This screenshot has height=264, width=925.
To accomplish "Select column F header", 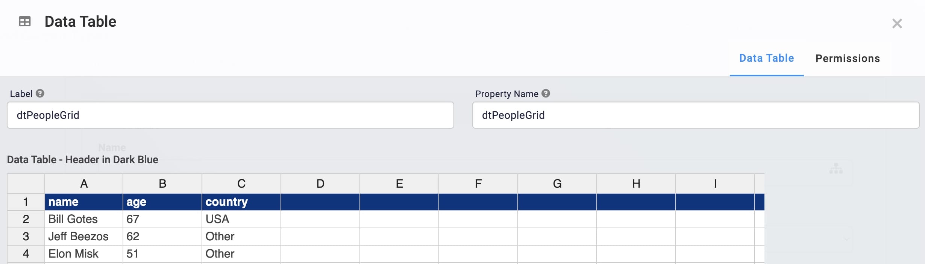I will (478, 184).
